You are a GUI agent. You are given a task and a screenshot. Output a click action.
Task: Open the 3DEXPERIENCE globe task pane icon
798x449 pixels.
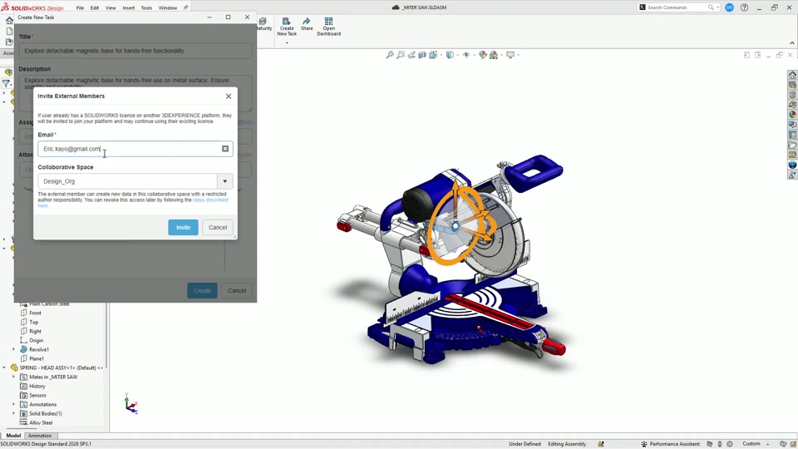792,165
